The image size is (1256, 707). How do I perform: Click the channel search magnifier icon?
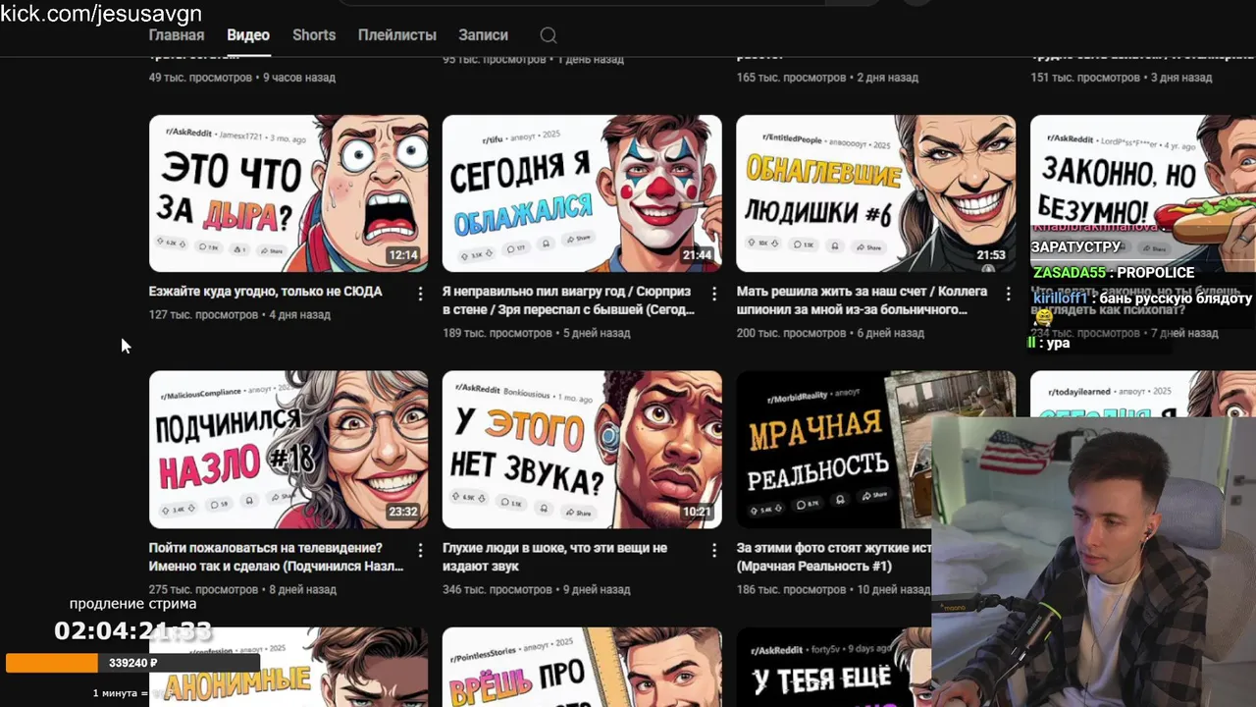click(549, 35)
